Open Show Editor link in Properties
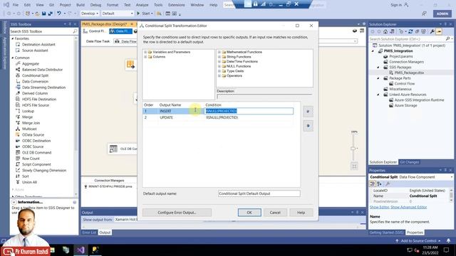Screen dimensions: 456x256 [x=380, y=207]
